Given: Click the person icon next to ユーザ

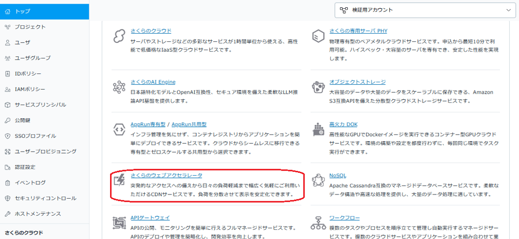Looking at the screenshot, I should click(x=8, y=42).
